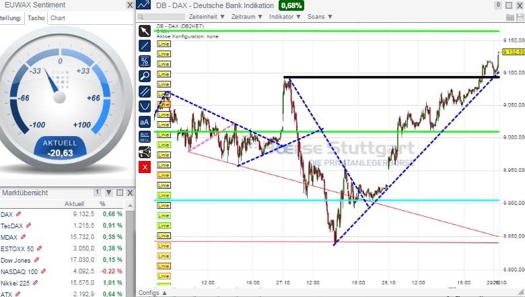
Task: Click the 1,01 % Nikkei value
Action: 112,283
